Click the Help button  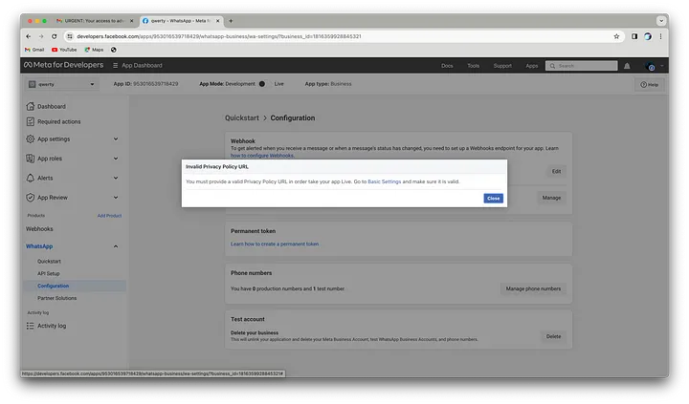pos(649,85)
